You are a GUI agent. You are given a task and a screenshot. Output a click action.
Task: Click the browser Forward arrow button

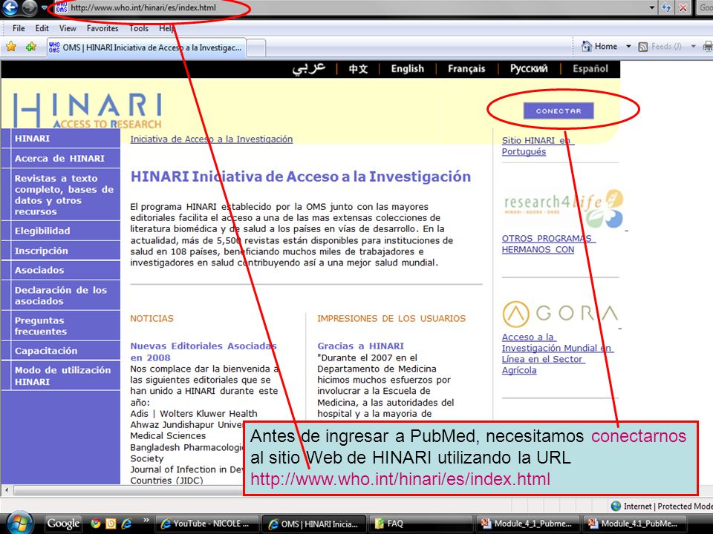30,7
